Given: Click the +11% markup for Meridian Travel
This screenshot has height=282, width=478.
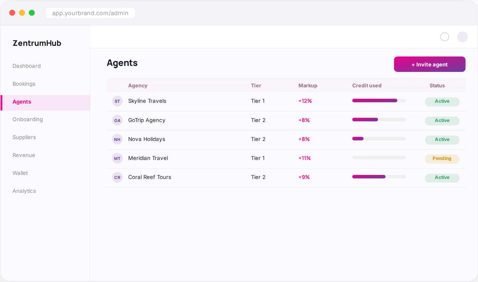Looking at the screenshot, I should click(x=304, y=158).
